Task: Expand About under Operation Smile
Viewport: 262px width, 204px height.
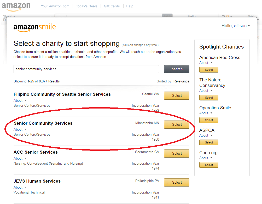Action: coord(206,113)
